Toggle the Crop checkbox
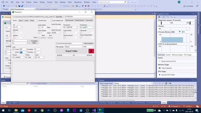This screenshot has width=201, height=113. [14, 49]
